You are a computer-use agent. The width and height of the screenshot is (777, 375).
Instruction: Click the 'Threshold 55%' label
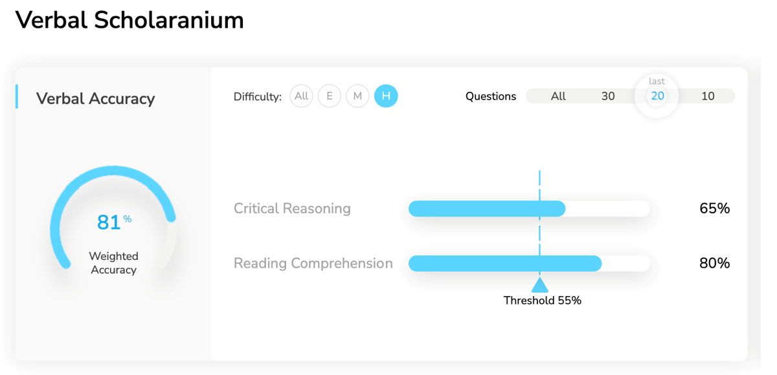coord(543,301)
